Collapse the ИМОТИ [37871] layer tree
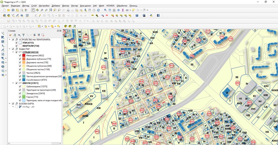 (x=13, y=83)
